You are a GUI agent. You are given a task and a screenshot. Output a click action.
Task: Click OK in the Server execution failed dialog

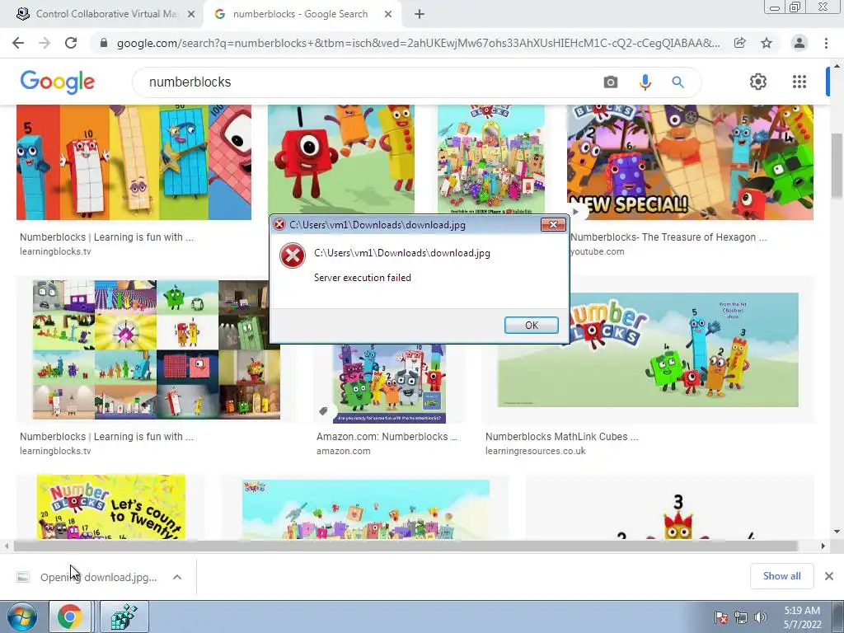tap(532, 325)
